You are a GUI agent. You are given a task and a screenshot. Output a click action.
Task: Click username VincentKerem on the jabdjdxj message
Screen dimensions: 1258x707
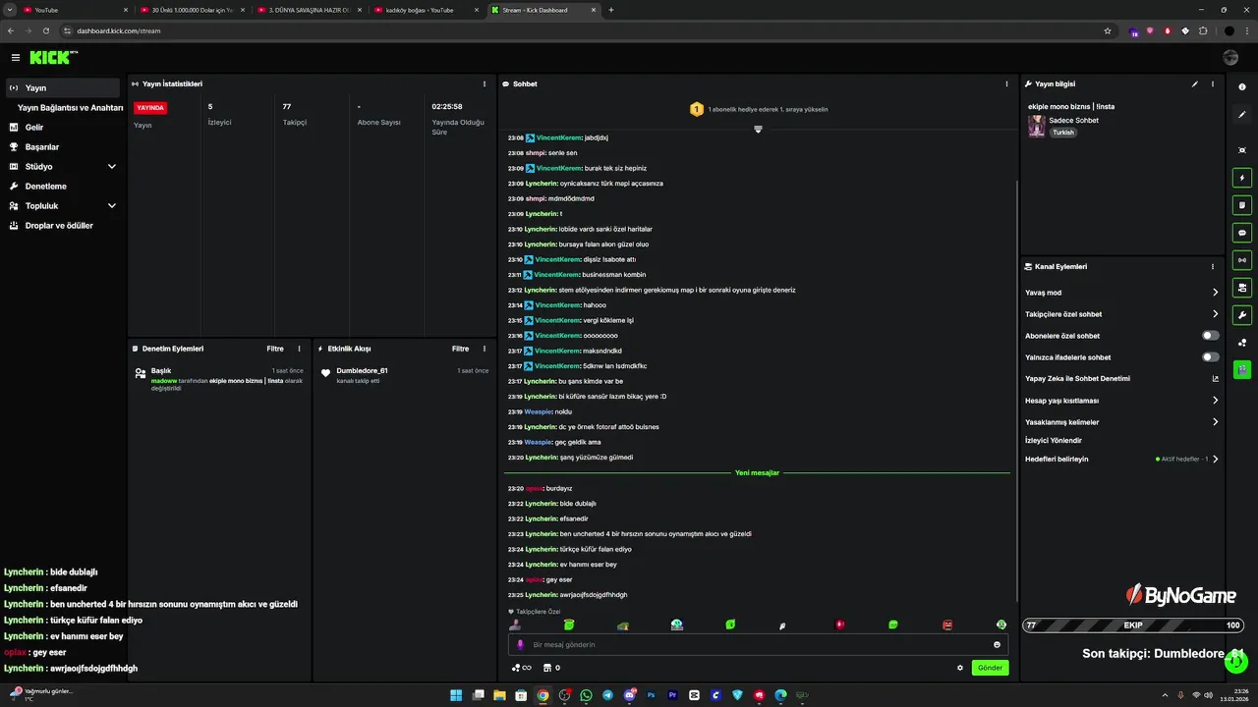[558, 138]
